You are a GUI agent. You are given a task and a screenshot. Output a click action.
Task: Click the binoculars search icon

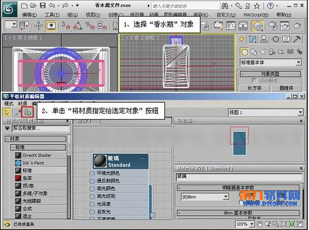click(x=225, y=6)
